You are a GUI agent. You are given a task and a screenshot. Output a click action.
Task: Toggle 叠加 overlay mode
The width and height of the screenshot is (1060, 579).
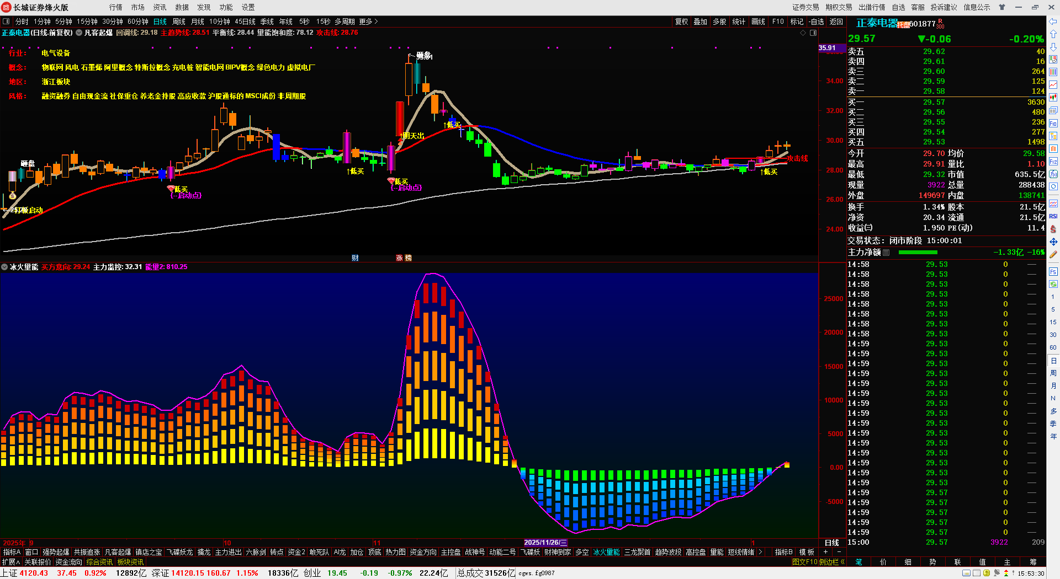701,22
